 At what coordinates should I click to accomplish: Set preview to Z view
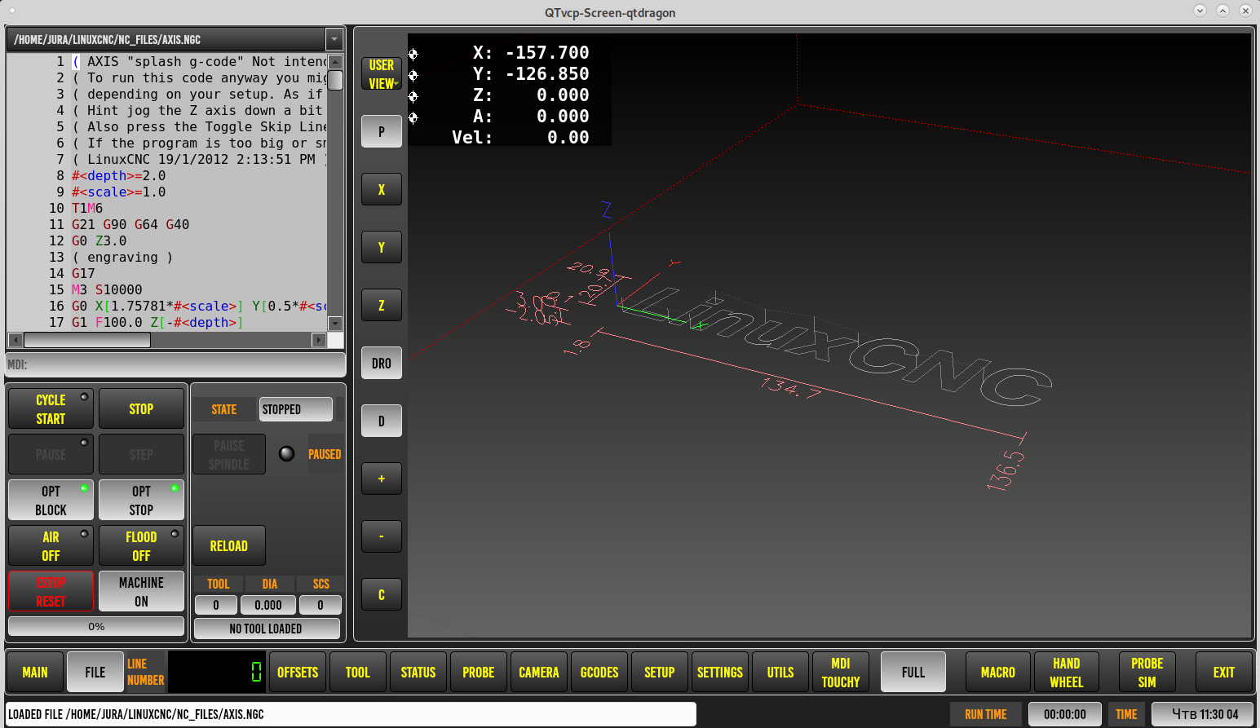pos(382,305)
